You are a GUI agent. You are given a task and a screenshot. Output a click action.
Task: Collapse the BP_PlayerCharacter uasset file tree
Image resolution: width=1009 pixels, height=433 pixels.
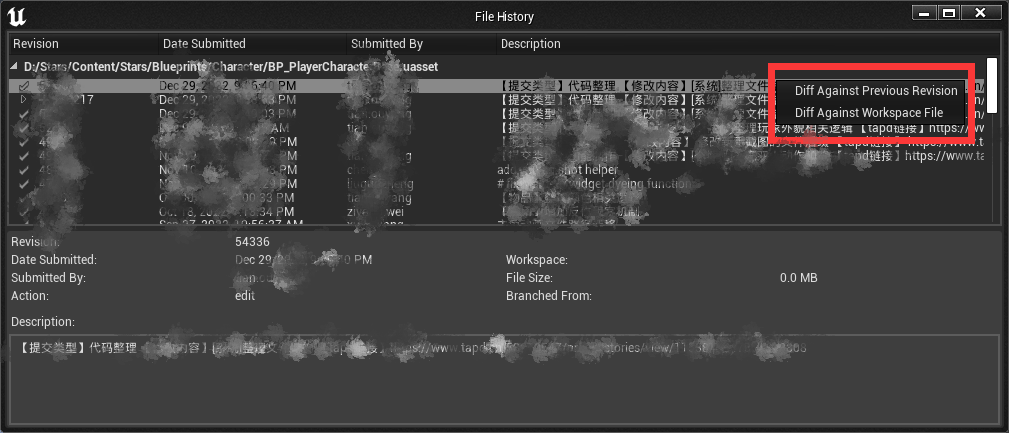tap(14, 67)
